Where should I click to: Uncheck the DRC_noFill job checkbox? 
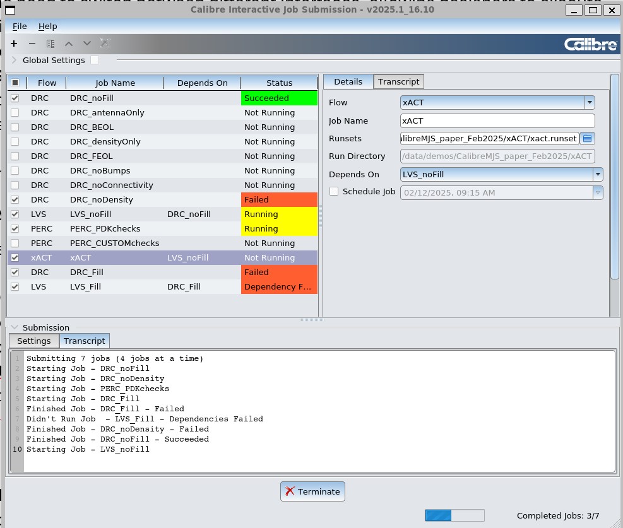(15, 98)
